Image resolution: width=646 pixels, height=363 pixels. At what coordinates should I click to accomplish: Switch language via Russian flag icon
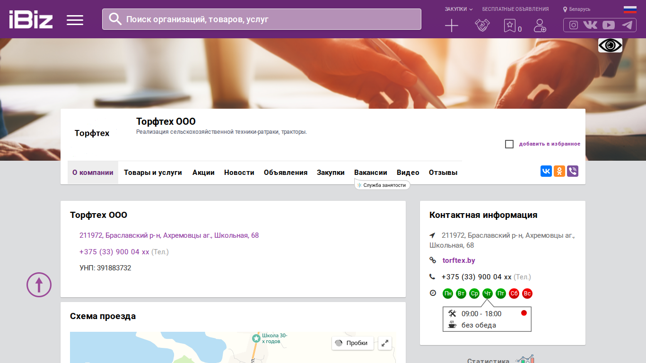coord(630,9)
